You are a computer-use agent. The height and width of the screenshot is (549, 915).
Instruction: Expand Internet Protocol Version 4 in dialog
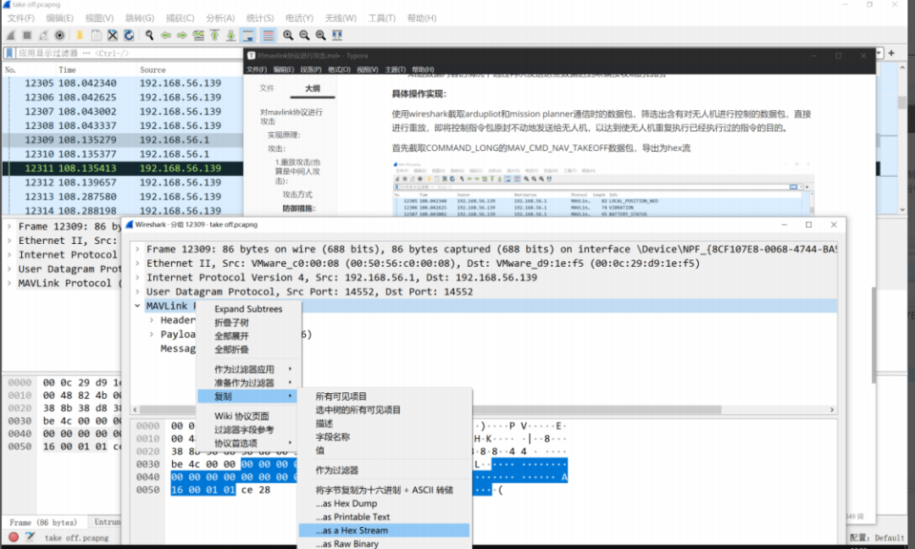pyautogui.click(x=138, y=277)
